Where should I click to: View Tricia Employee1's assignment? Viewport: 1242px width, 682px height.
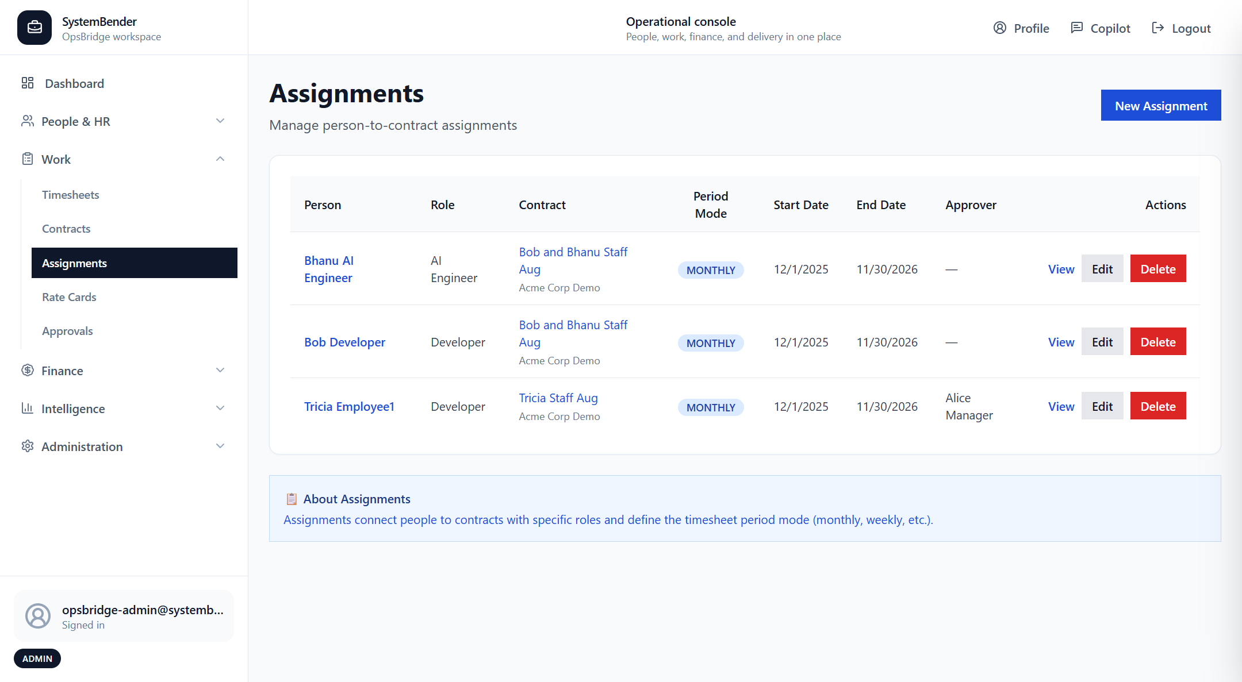[1061, 406]
